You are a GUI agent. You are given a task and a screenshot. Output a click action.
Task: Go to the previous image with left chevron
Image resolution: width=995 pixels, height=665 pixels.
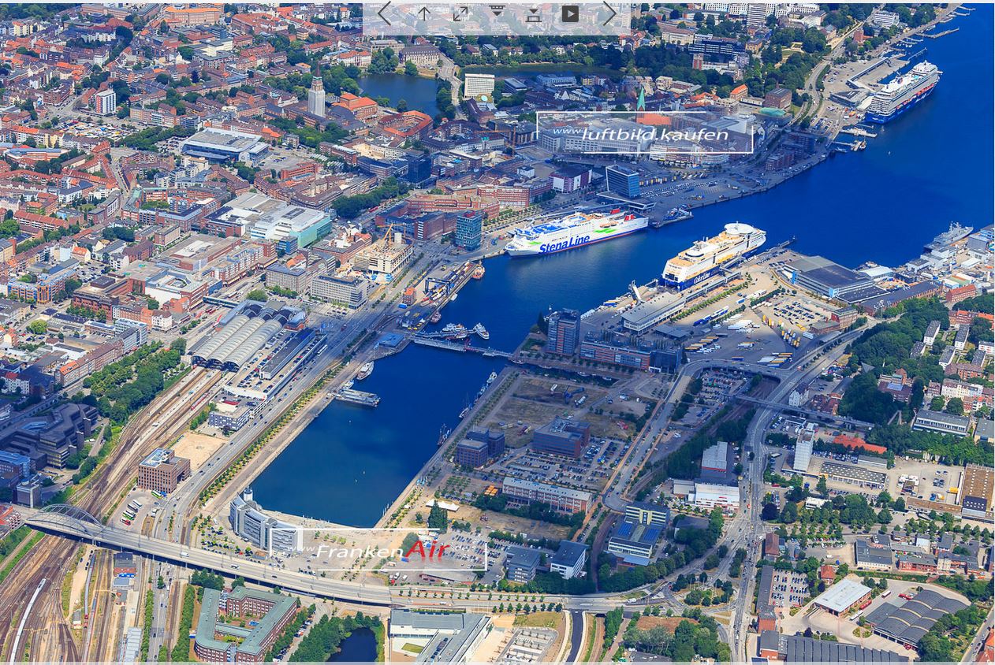point(384,13)
